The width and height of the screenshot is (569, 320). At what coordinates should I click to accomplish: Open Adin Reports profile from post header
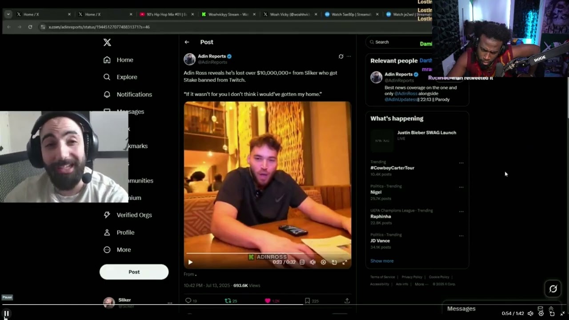point(212,56)
